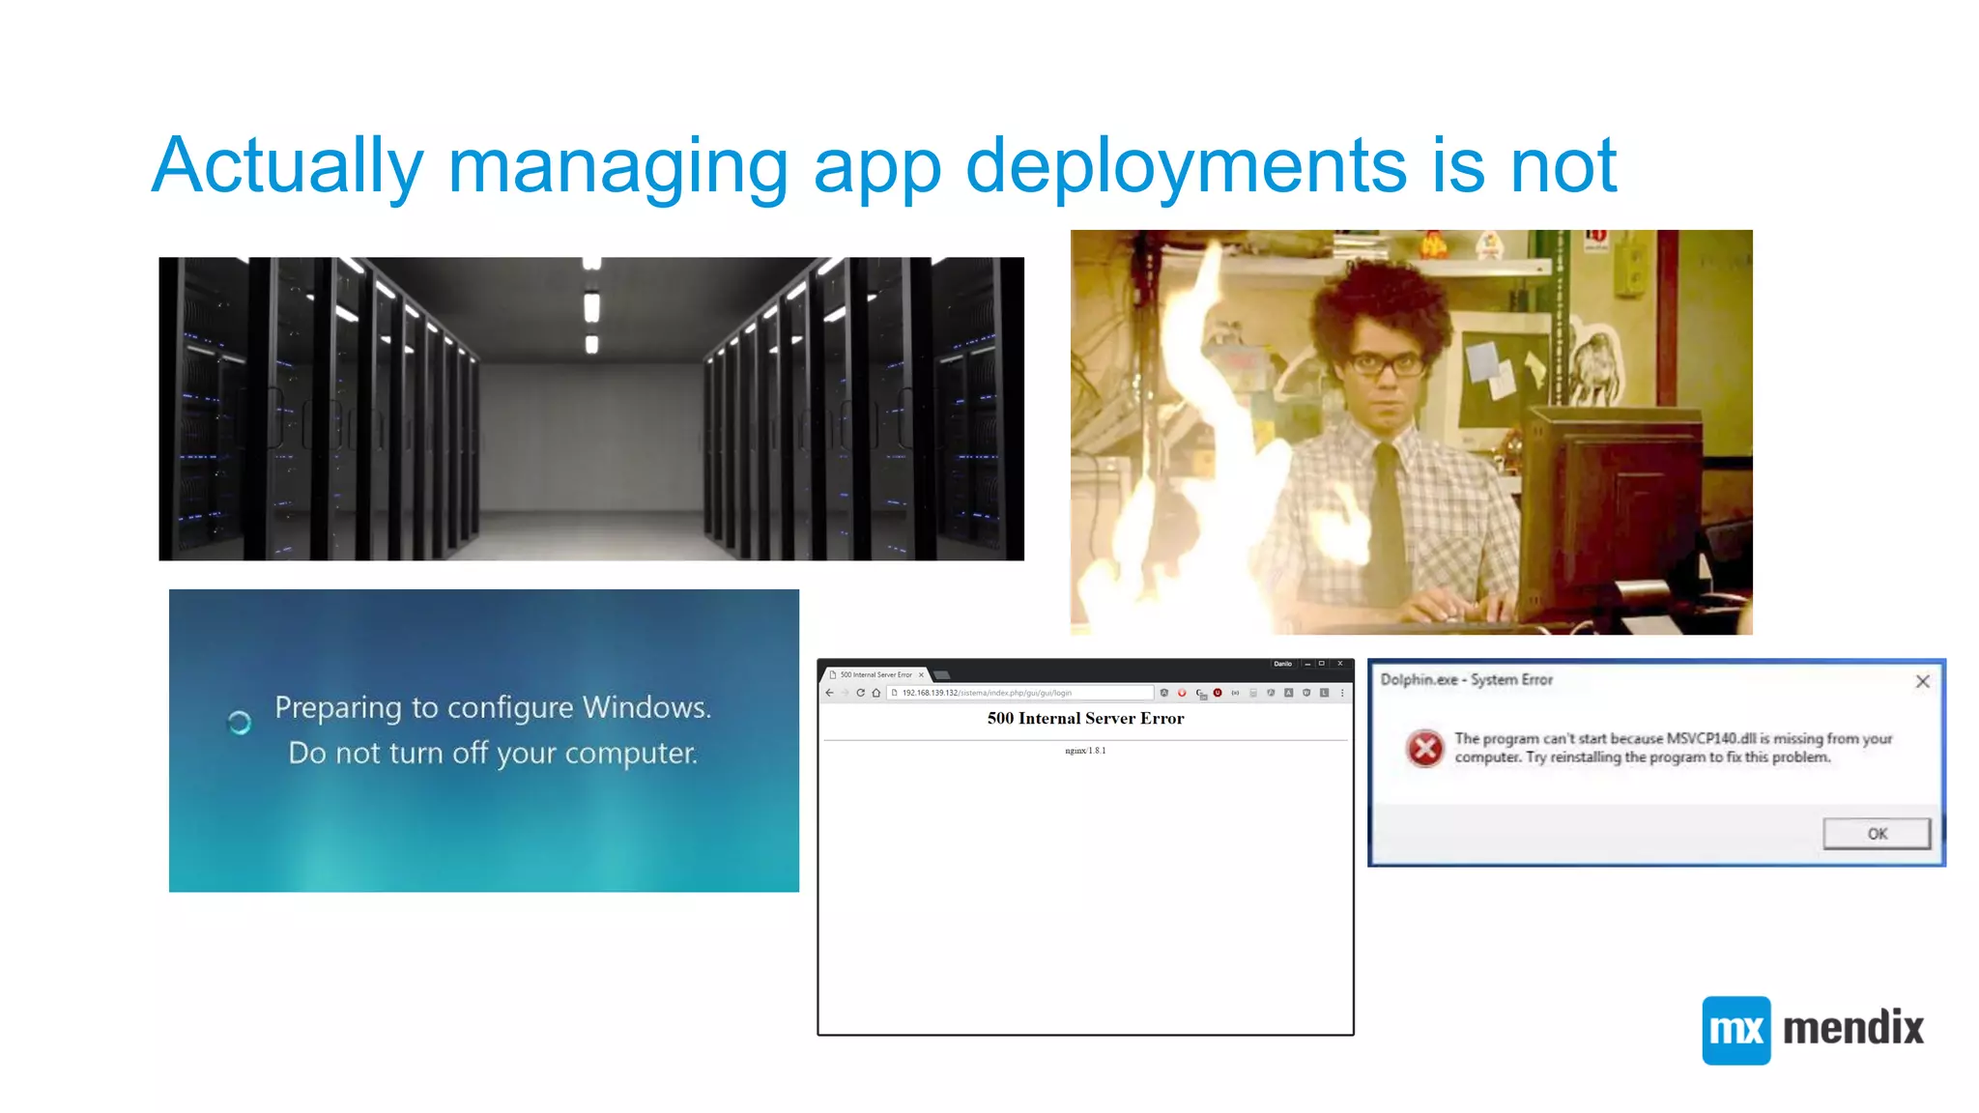Click the Danilo profile button
This screenshot has width=1979, height=1113.
1282,664
